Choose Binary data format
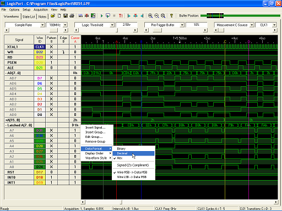 click(121, 148)
